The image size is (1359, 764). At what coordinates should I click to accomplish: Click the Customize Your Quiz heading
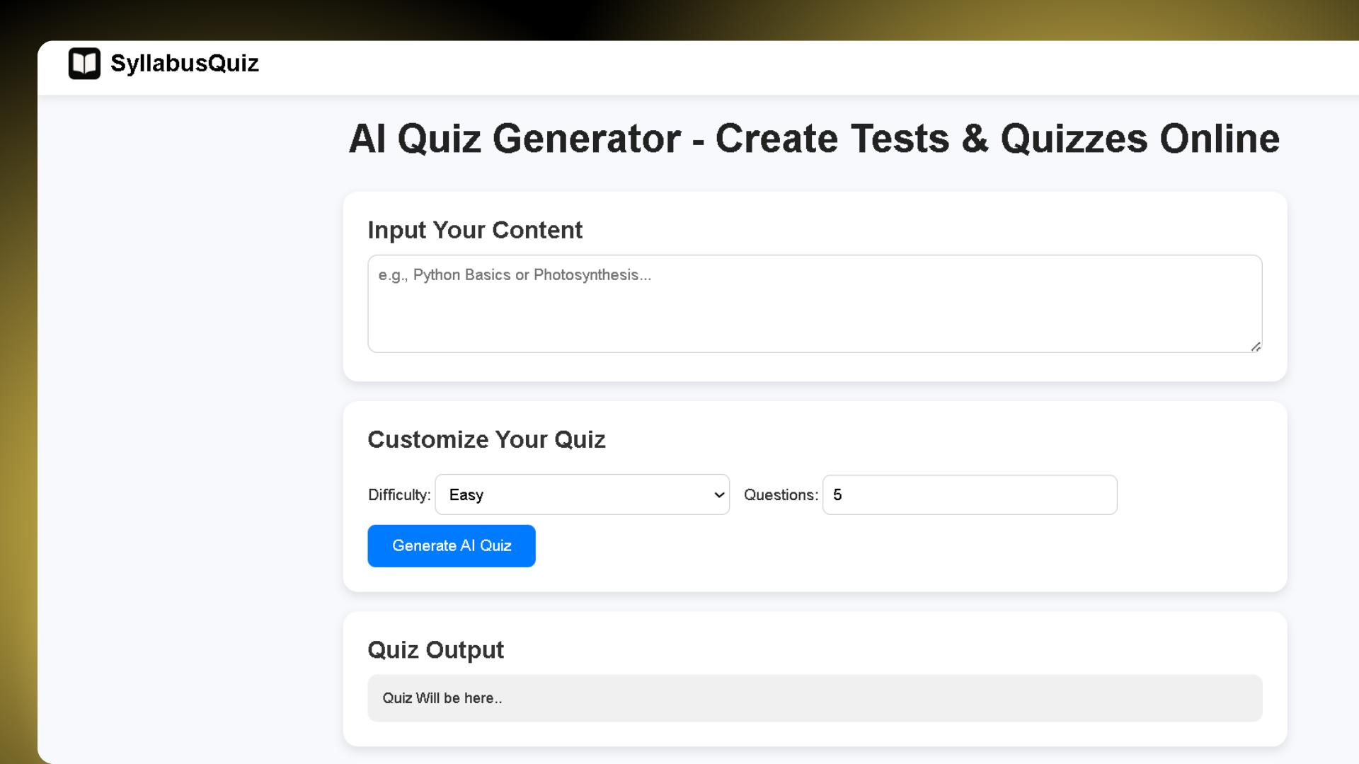point(486,439)
